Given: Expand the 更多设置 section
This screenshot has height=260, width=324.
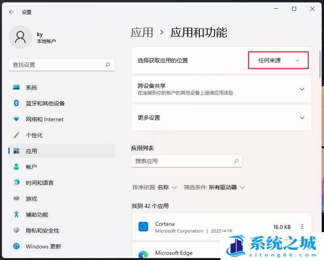Looking at the screenshot, I should (302, 118).
